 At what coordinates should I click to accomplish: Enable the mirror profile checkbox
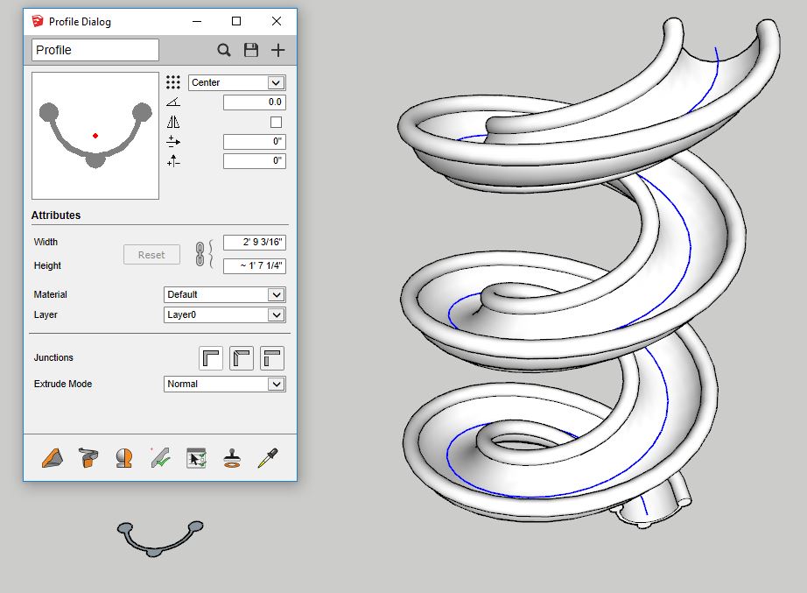277,122
